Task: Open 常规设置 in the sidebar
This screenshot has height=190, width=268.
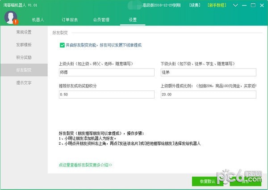Action: pos(24,32)
